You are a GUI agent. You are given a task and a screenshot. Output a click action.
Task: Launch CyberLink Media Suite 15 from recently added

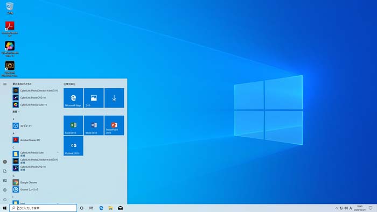point(36,105)
